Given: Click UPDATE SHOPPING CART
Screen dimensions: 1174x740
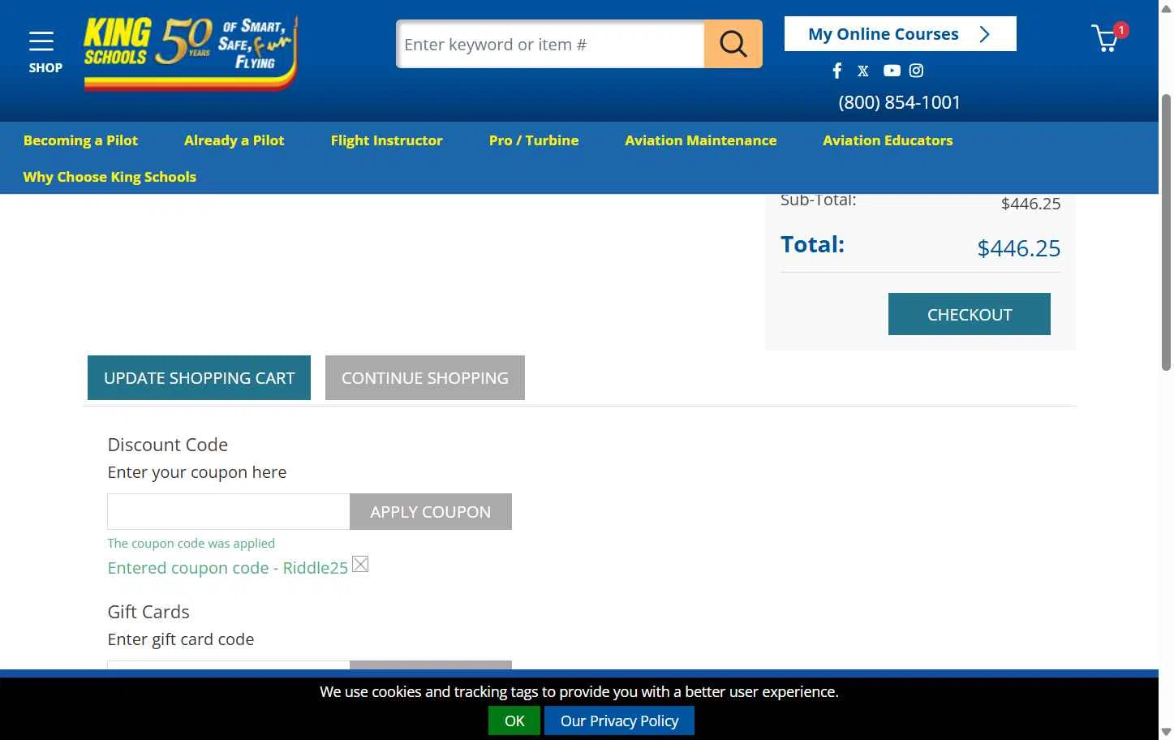Looking at the screenshot, I should (199, 377).
